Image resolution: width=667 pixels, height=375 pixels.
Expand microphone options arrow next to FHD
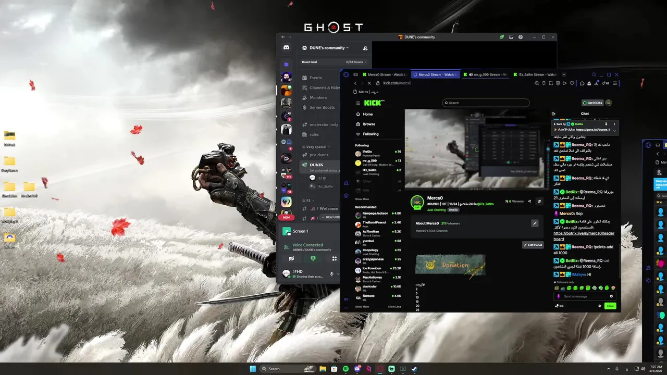338,273
